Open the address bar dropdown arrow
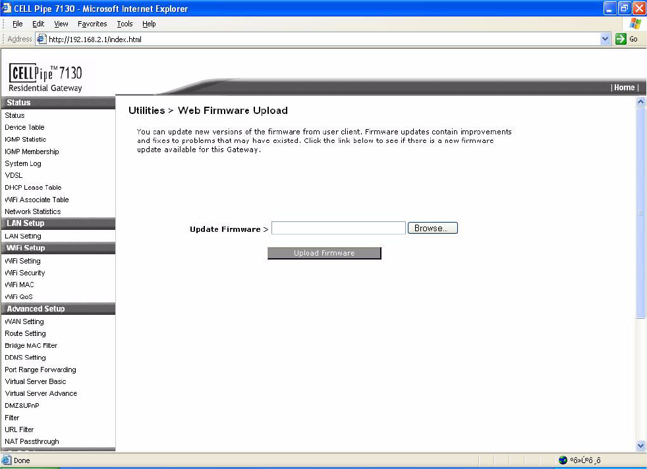 click(605, 39)
